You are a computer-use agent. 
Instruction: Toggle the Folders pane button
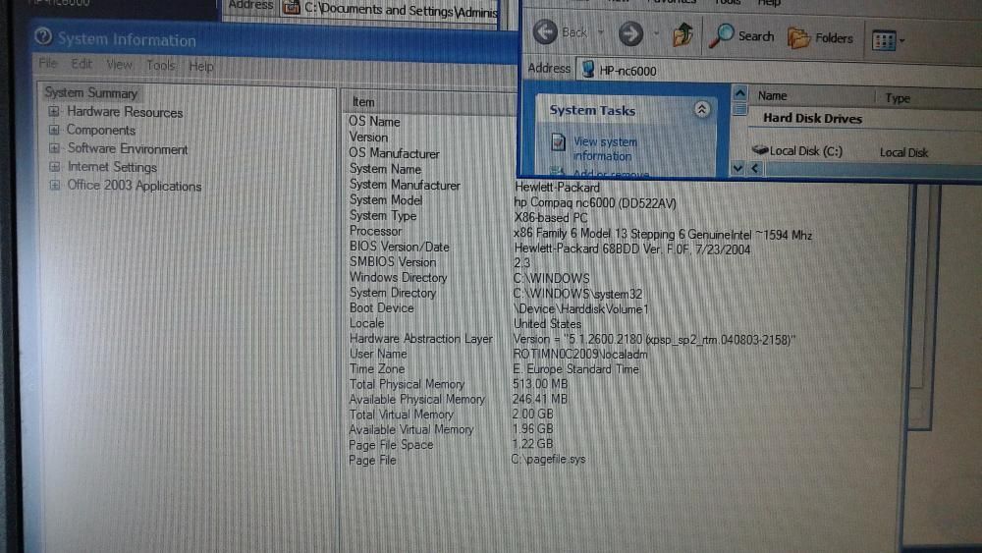[820, 38]
